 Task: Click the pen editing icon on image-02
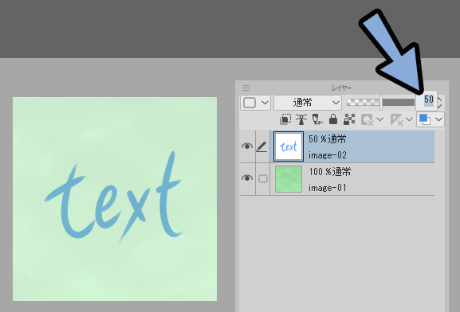[x=261, y=146]
